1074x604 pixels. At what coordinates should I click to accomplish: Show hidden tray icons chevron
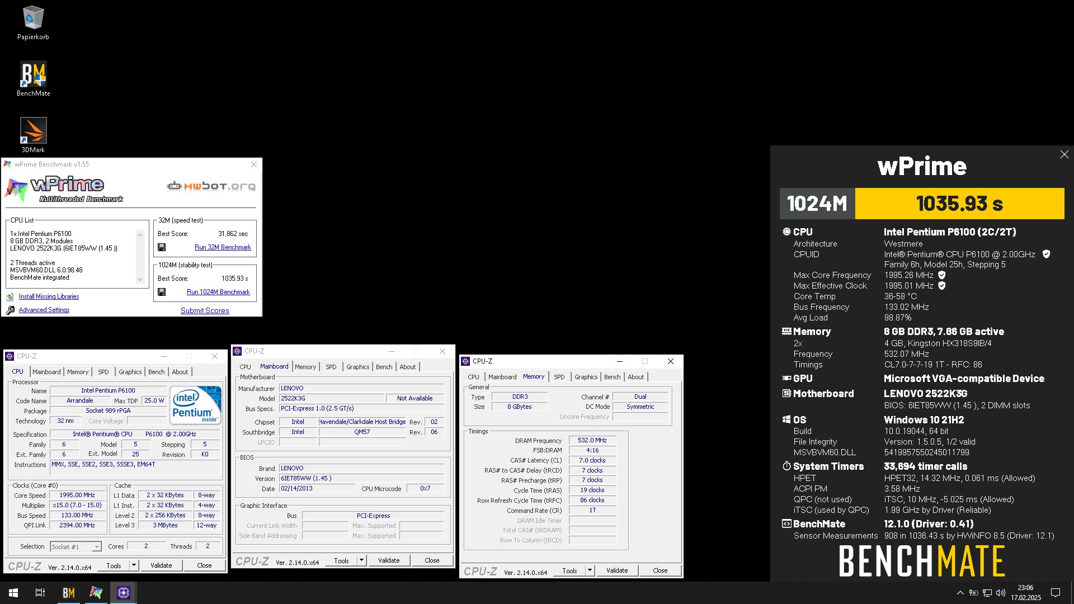[x=960, y=593]
